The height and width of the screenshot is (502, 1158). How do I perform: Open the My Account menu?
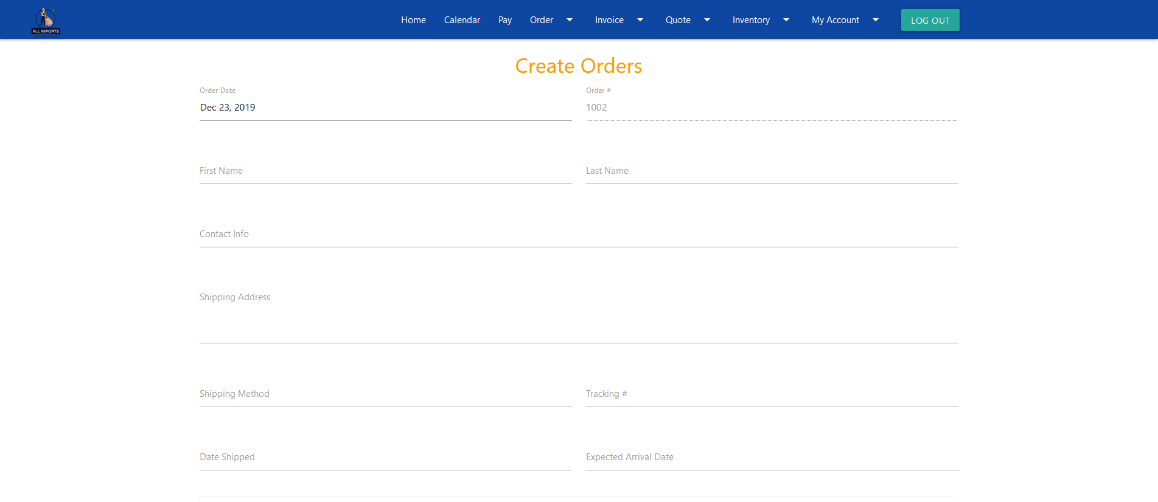835,20
